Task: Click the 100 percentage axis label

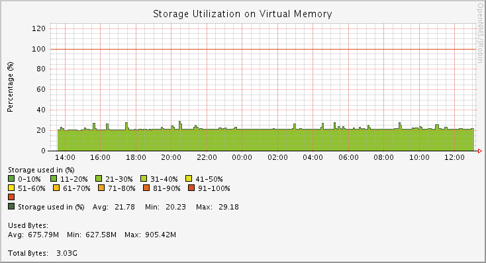Action: point(39,49)
